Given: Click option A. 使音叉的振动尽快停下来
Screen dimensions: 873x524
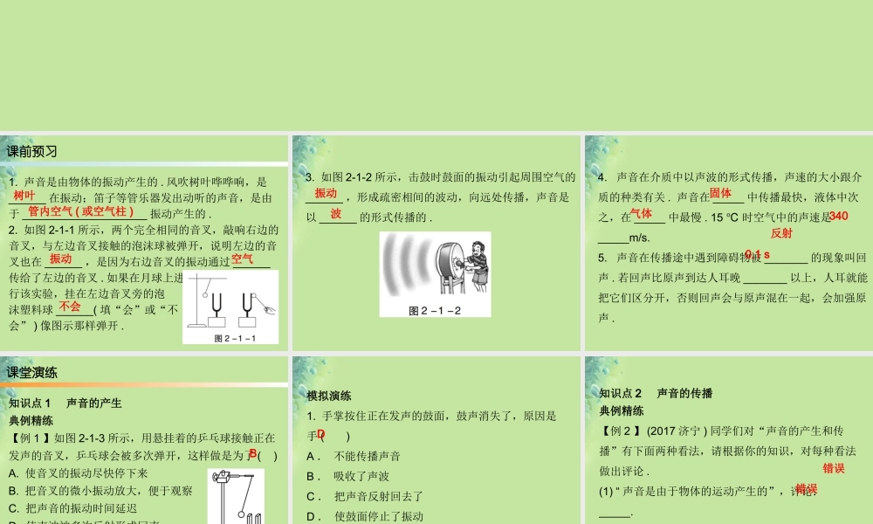Looking at the screenshot, I should coord(79,473).
